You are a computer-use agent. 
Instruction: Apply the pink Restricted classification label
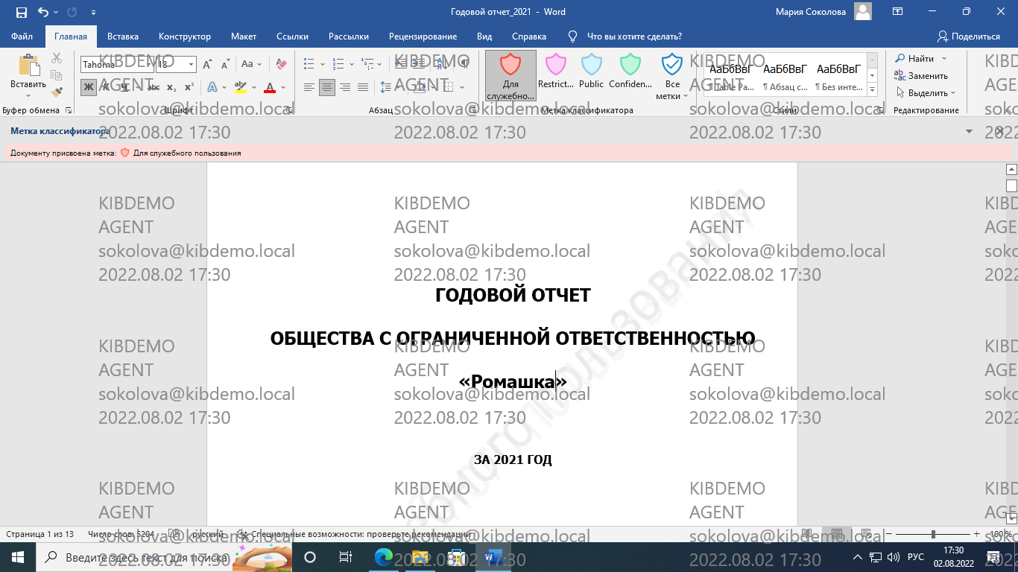point(556,71)
